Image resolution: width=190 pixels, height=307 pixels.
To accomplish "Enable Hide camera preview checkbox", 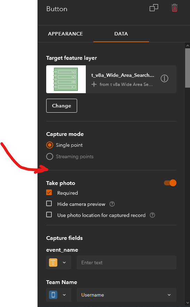I will [x=49, y=204].
